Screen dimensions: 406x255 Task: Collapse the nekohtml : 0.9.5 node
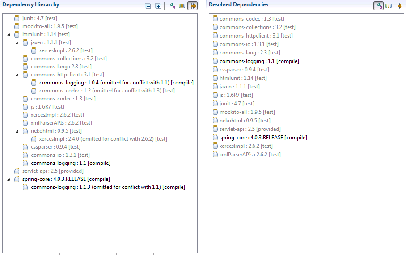[17, 131]
